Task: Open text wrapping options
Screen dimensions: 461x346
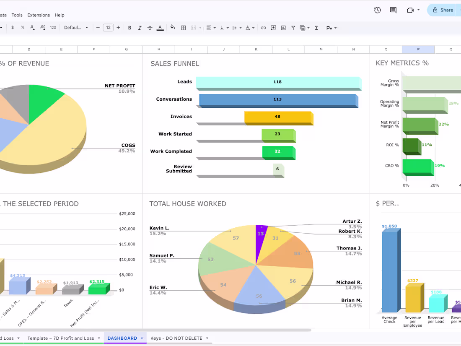Action: (x=237, y=28)
